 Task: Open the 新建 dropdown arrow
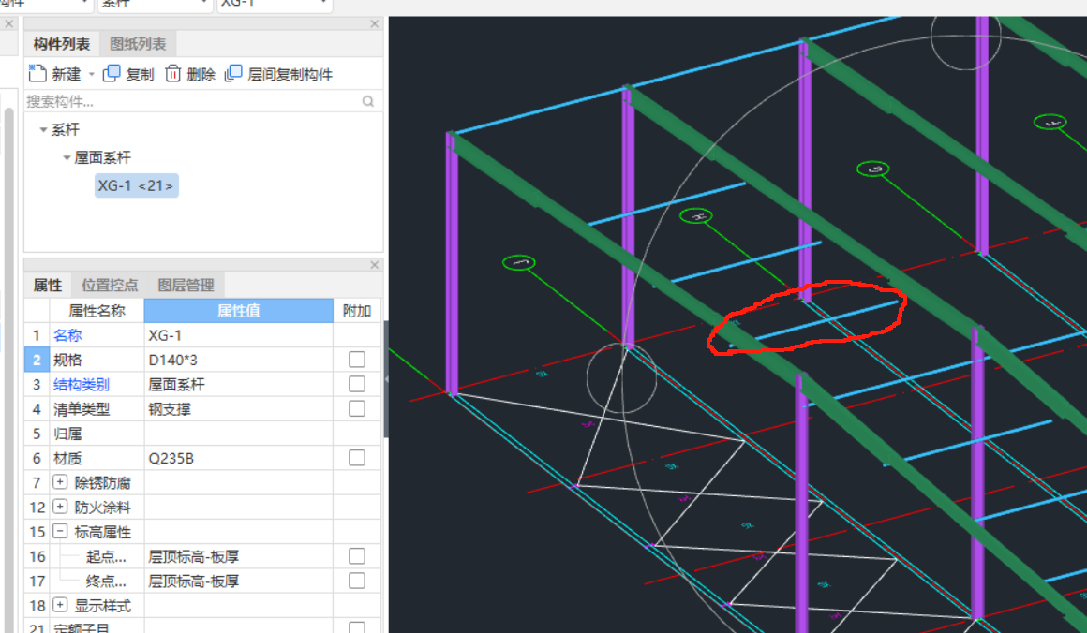pyautogui.click(x=91, y=74)
